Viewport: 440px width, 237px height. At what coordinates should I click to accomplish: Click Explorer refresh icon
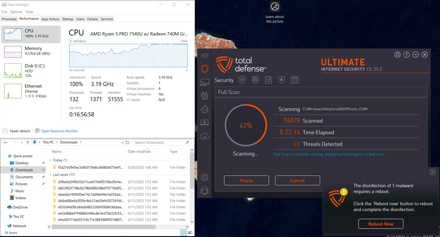pyautogui.click(x=128, y=143)
